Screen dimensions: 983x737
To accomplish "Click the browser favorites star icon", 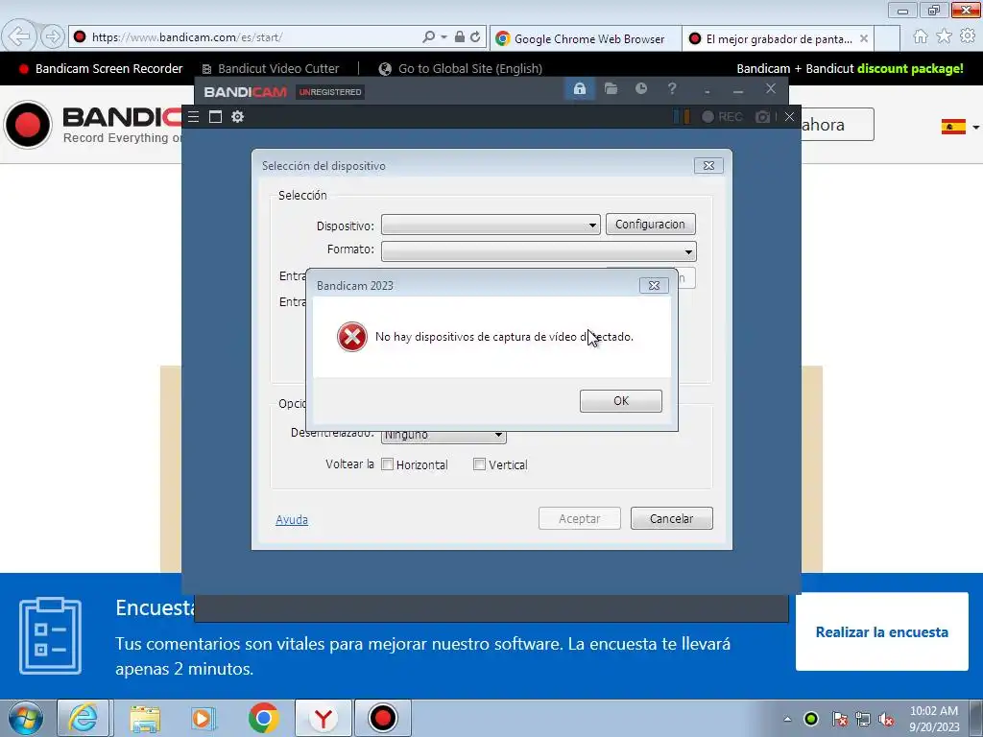I will 944,36.
